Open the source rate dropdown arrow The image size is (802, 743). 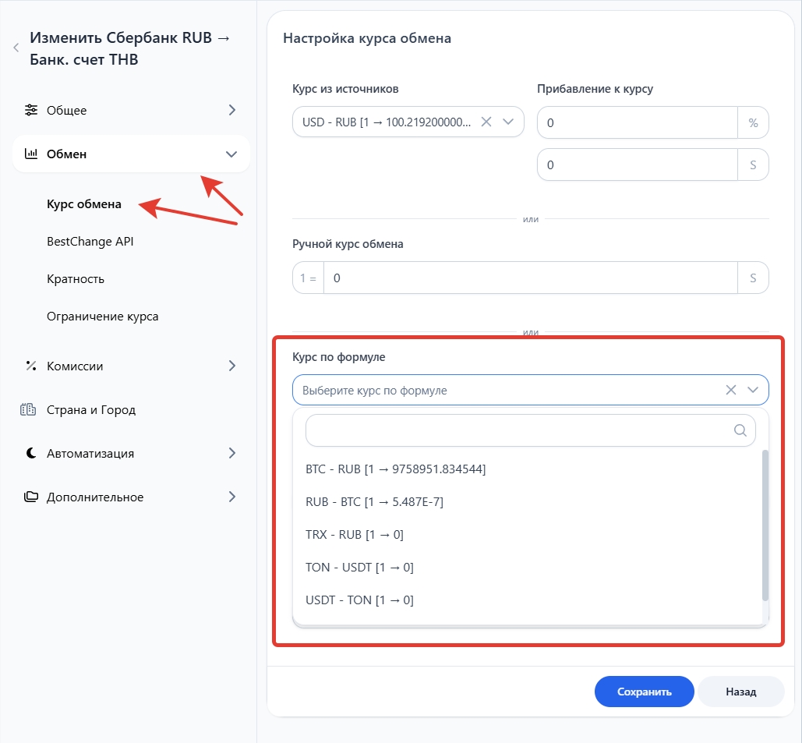click(508, 122)
